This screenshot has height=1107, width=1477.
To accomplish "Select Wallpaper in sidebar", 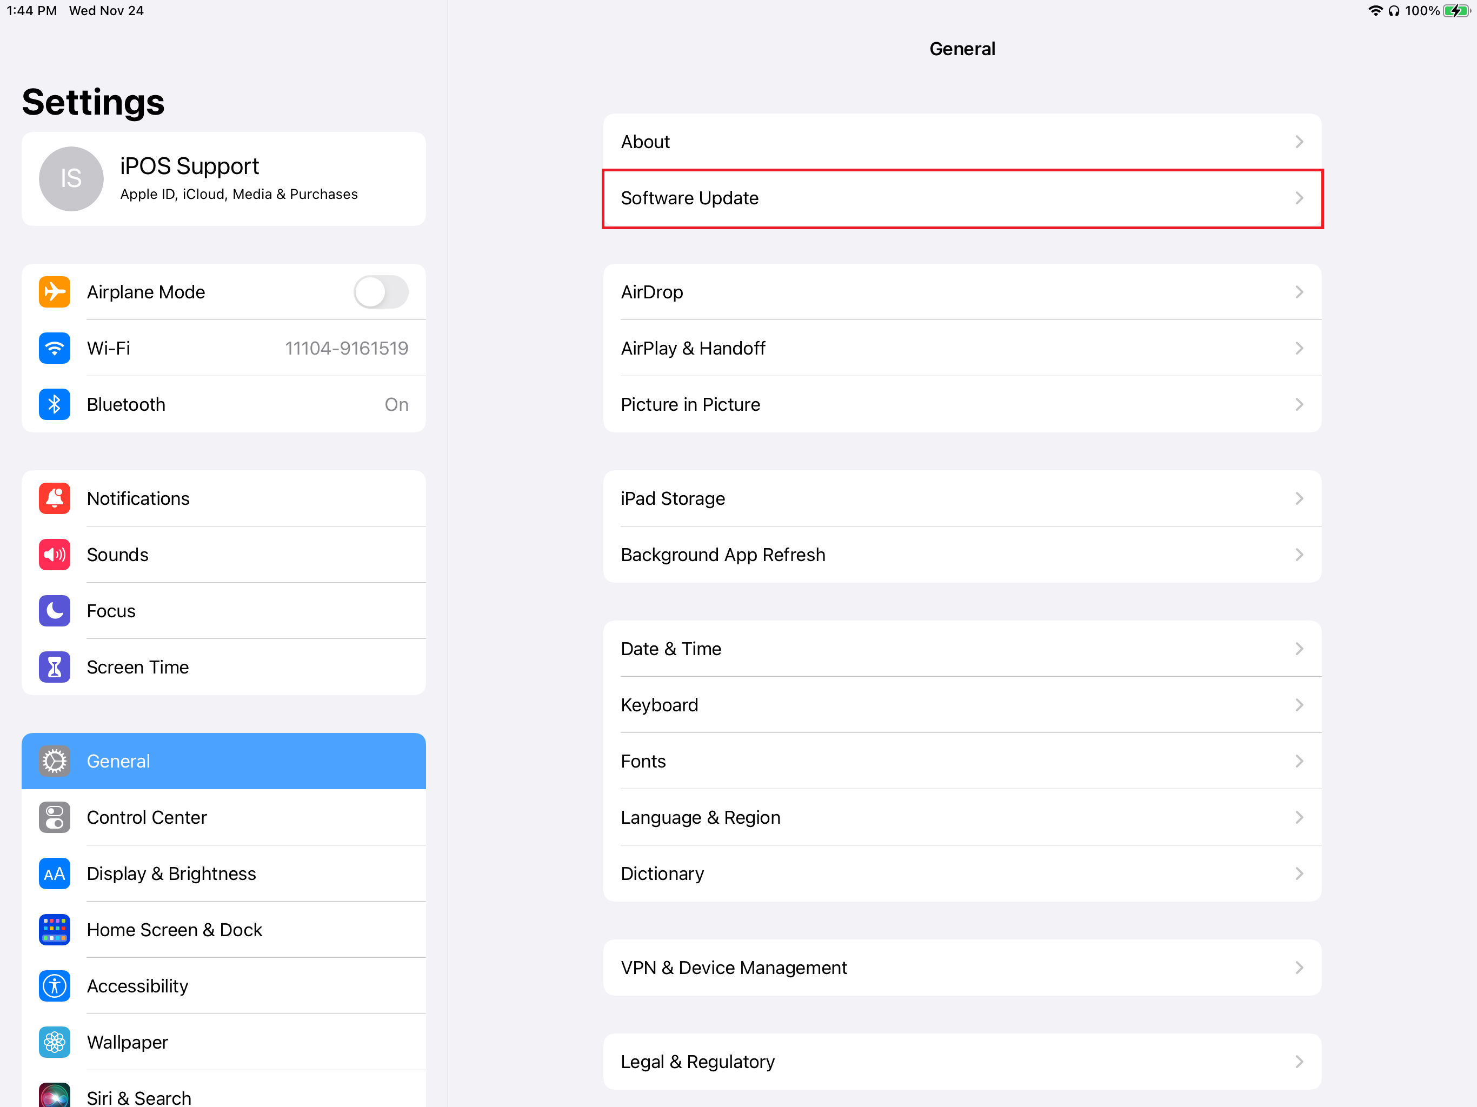I will point(224,1041).
